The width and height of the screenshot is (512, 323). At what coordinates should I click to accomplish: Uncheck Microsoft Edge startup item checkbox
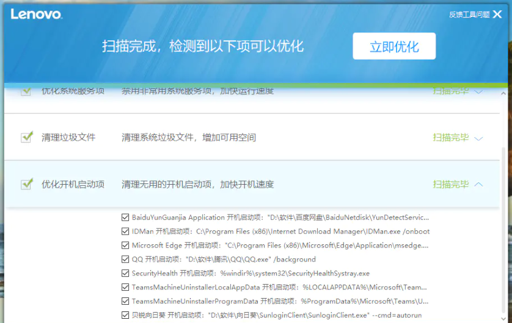(x=125, y=245)
